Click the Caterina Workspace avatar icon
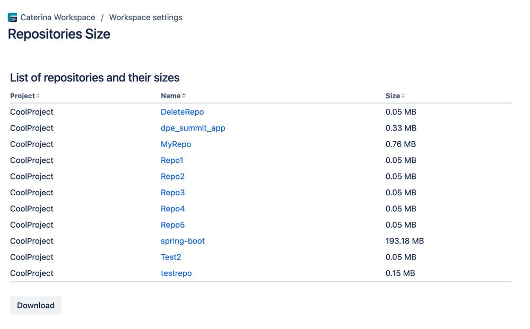The height and width of the screenshot is (329, 530). tap(13, 18)
